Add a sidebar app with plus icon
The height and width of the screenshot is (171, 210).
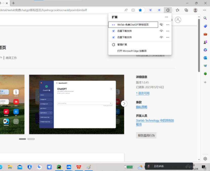(x=205, y=82)
